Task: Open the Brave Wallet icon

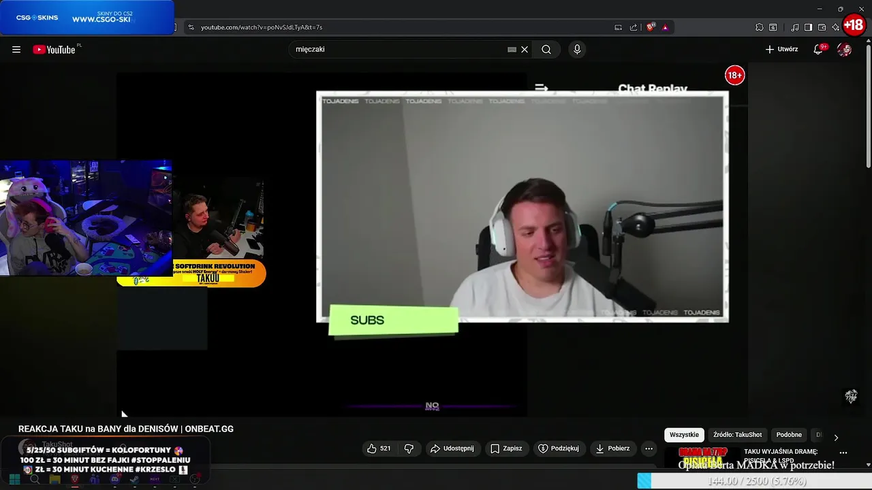Action: pyautogui.click(x=822, y=27)
